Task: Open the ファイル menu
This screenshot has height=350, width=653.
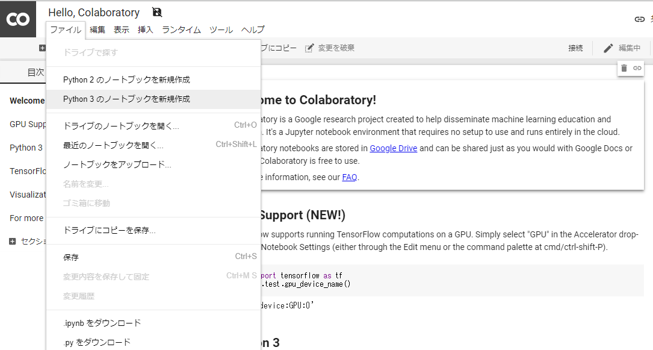Action: (x=66, y=30)
